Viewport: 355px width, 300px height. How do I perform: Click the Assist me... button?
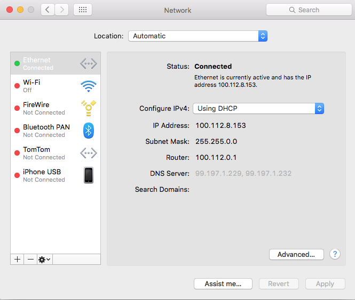[x=223, y=283]
